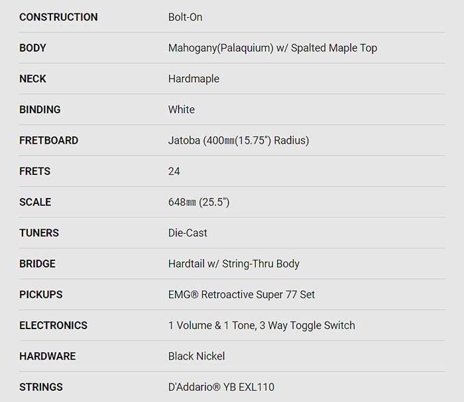Select the Mahogany with Spalted Maple Top text

coord(272,48)
